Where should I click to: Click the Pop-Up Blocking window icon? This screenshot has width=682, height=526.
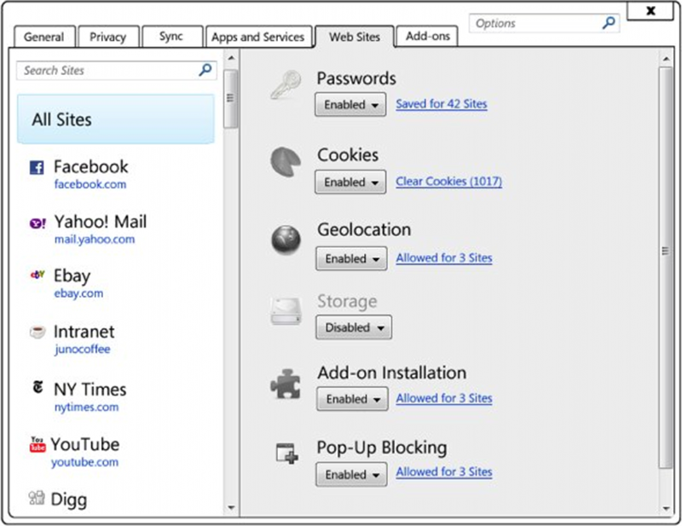tap(287, 453)
